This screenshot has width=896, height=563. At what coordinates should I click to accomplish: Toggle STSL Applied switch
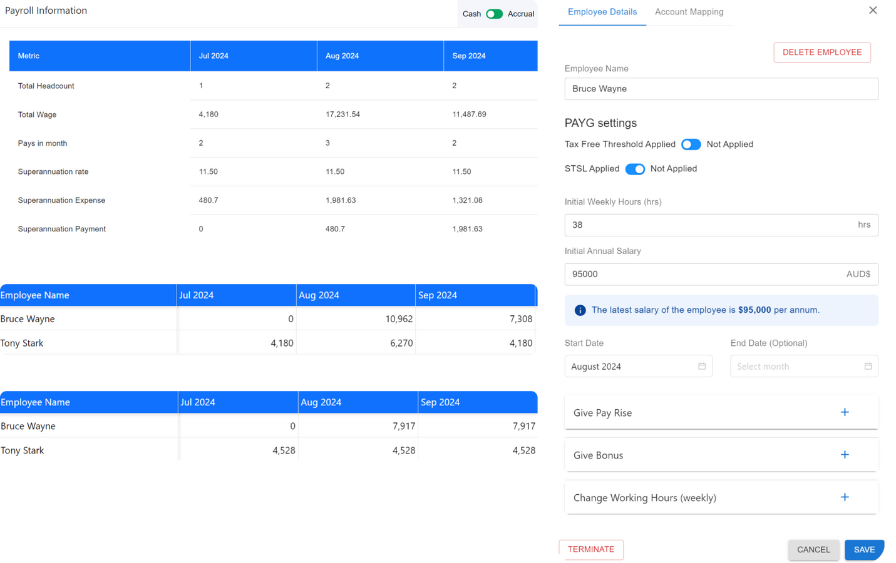pyautogui.click(x=635, y=169)
